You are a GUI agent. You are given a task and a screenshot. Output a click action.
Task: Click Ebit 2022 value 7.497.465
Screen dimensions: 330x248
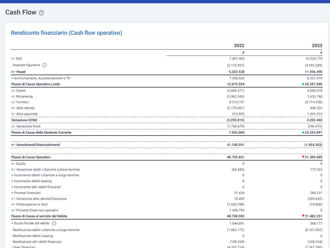tap(237, 58)
